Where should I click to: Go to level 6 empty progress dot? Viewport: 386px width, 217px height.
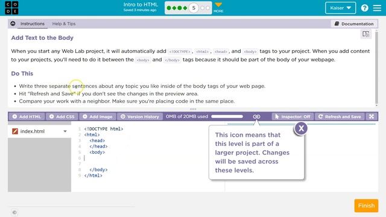[203, 8]
